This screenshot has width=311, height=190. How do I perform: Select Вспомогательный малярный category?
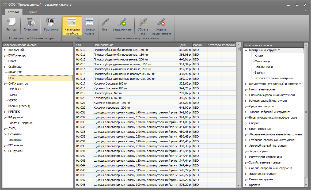(x=274, y=78)
